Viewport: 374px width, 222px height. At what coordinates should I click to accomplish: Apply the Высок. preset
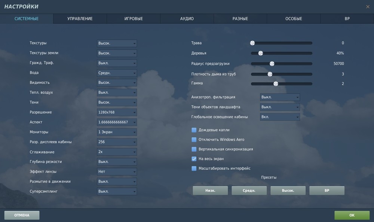[288, 190]
